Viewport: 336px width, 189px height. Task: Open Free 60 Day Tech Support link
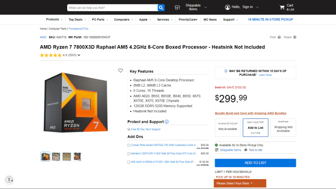[146, 129]
